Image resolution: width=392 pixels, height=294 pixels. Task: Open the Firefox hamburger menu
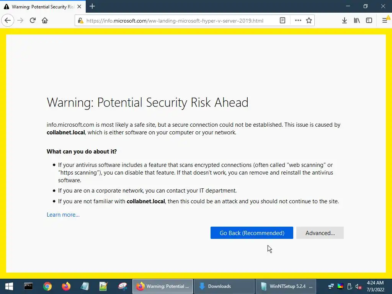point(385,20)
